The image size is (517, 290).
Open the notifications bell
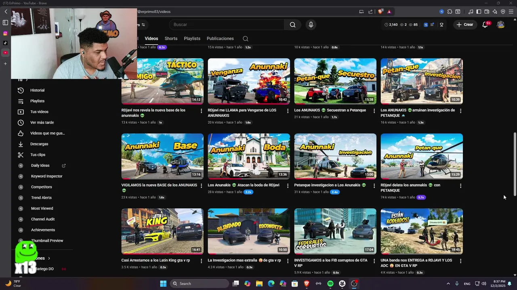pos(485,25)
